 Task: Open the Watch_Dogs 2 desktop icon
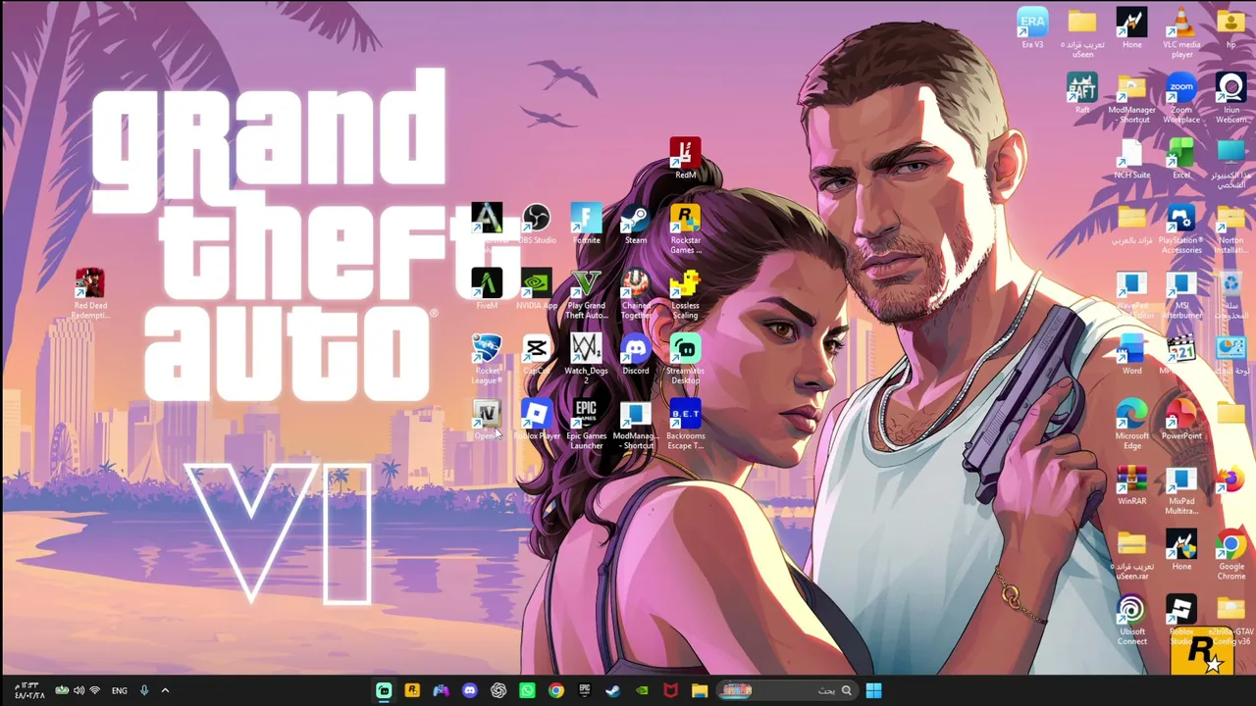pyautogui.click(x=586, y=359)
